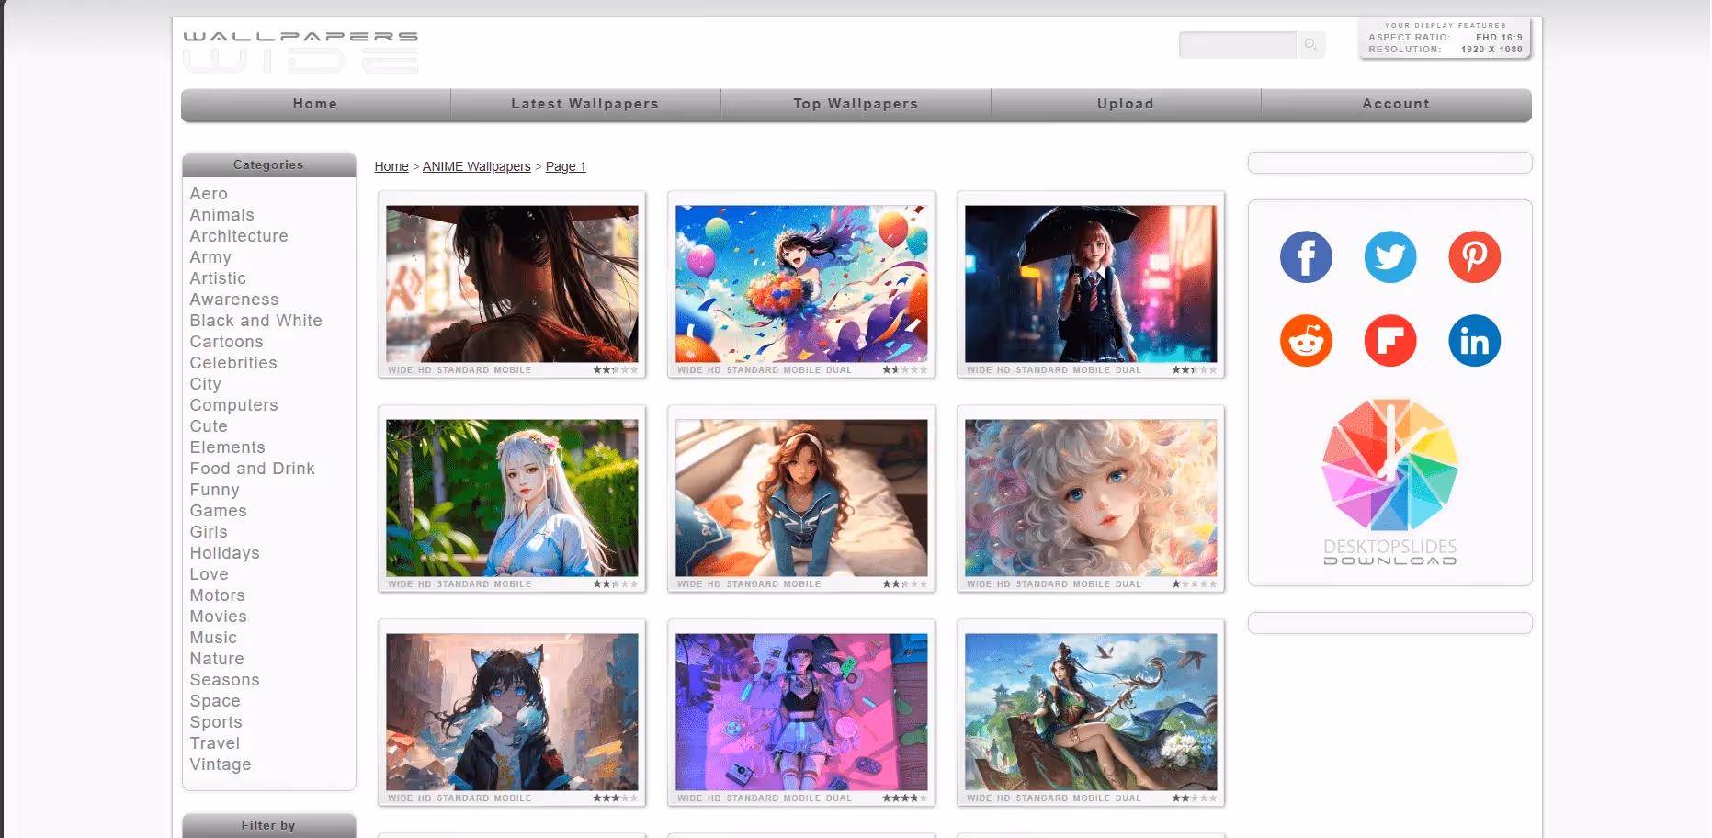Viewport: 1712px width, 838px height.
Task: Open the Account menu item
Action: (x=1395, y=104)
